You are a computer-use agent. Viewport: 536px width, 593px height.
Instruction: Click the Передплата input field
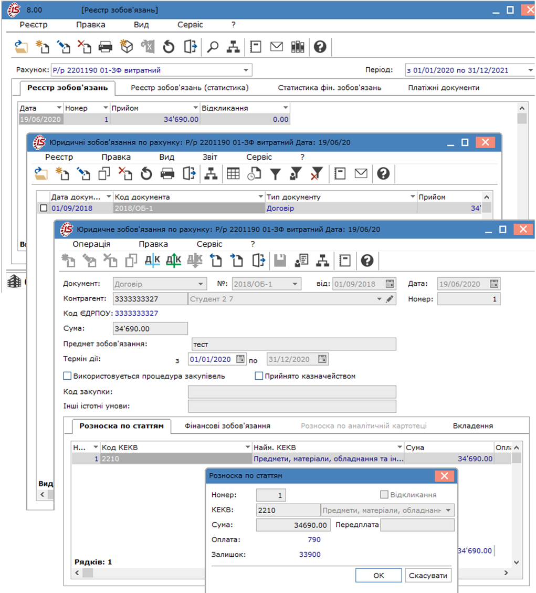click(417, 525)
